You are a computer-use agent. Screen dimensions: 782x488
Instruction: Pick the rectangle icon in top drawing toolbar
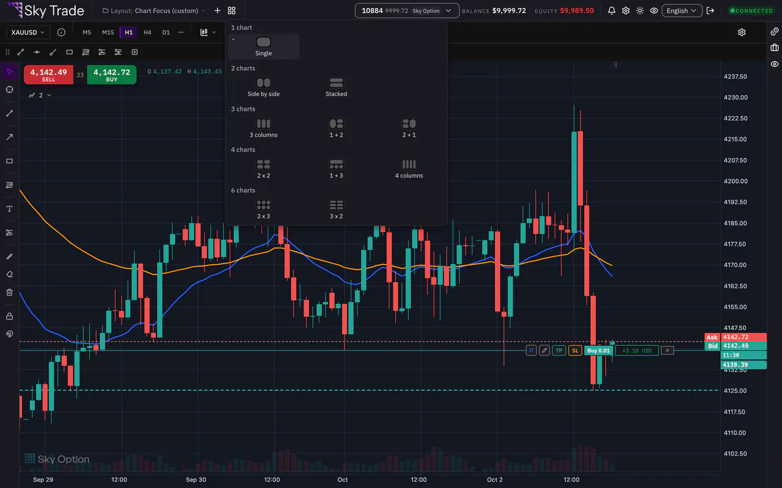tap(70, 52)
